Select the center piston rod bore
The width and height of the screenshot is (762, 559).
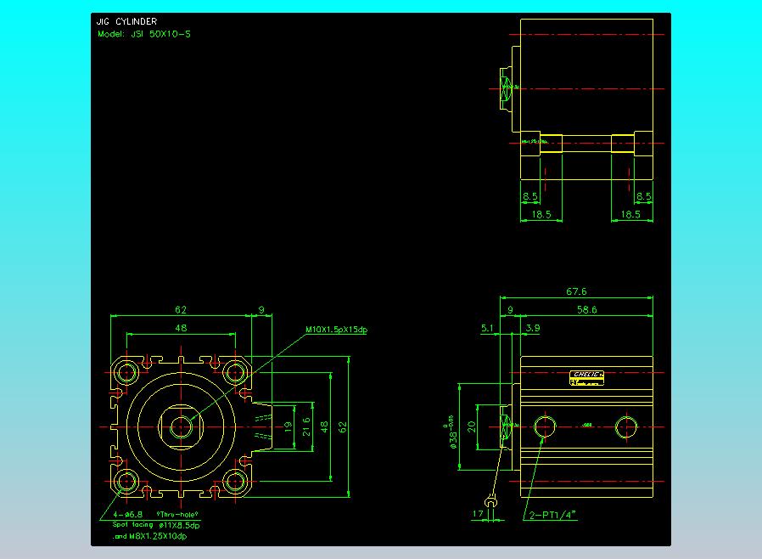click(180, 426)
